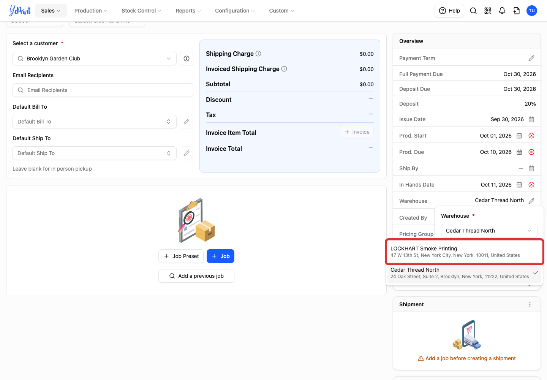
Task: Edit the Default Ship To address
Action: click(187, 153)
